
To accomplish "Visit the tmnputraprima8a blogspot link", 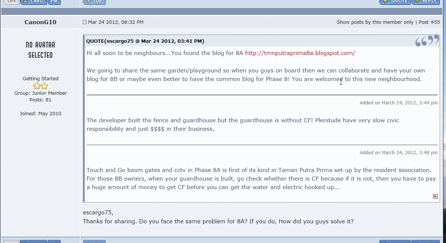I will coord(300,53).
